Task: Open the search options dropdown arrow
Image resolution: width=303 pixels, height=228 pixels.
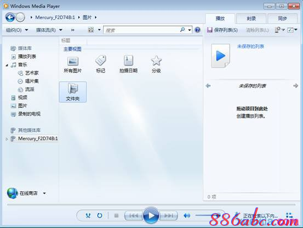Action: coord(190,30)
